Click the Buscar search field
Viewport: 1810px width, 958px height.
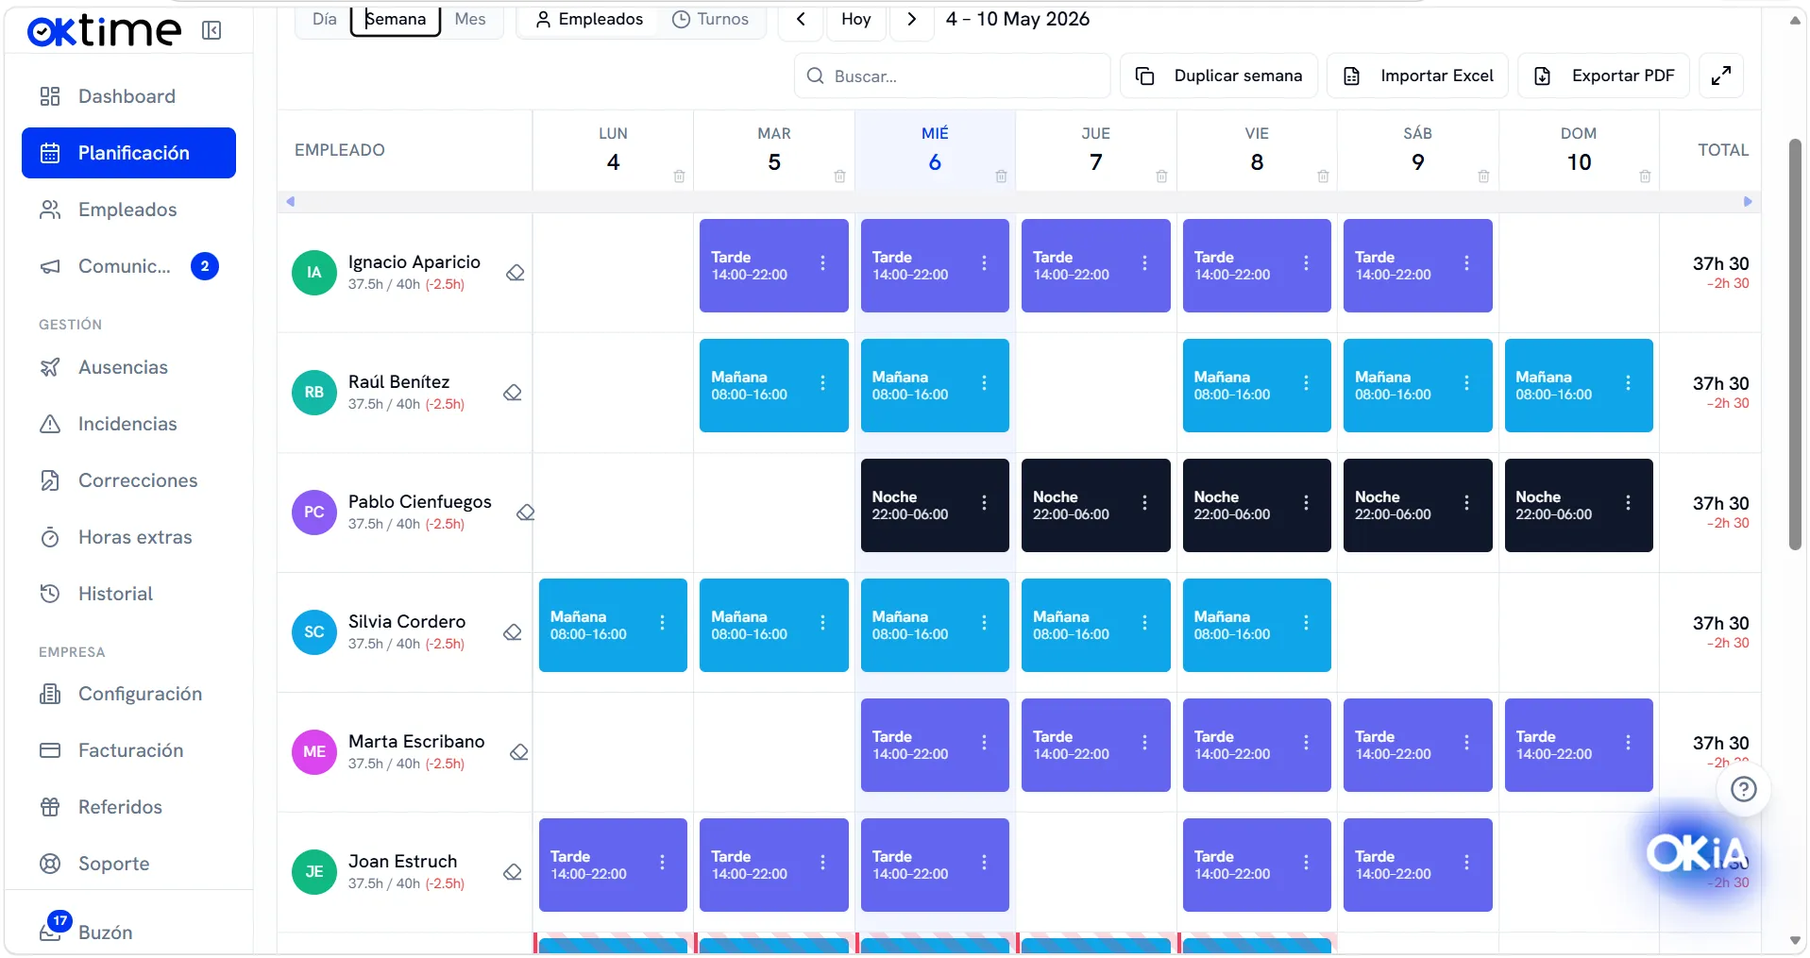click(x=952, y=76)
